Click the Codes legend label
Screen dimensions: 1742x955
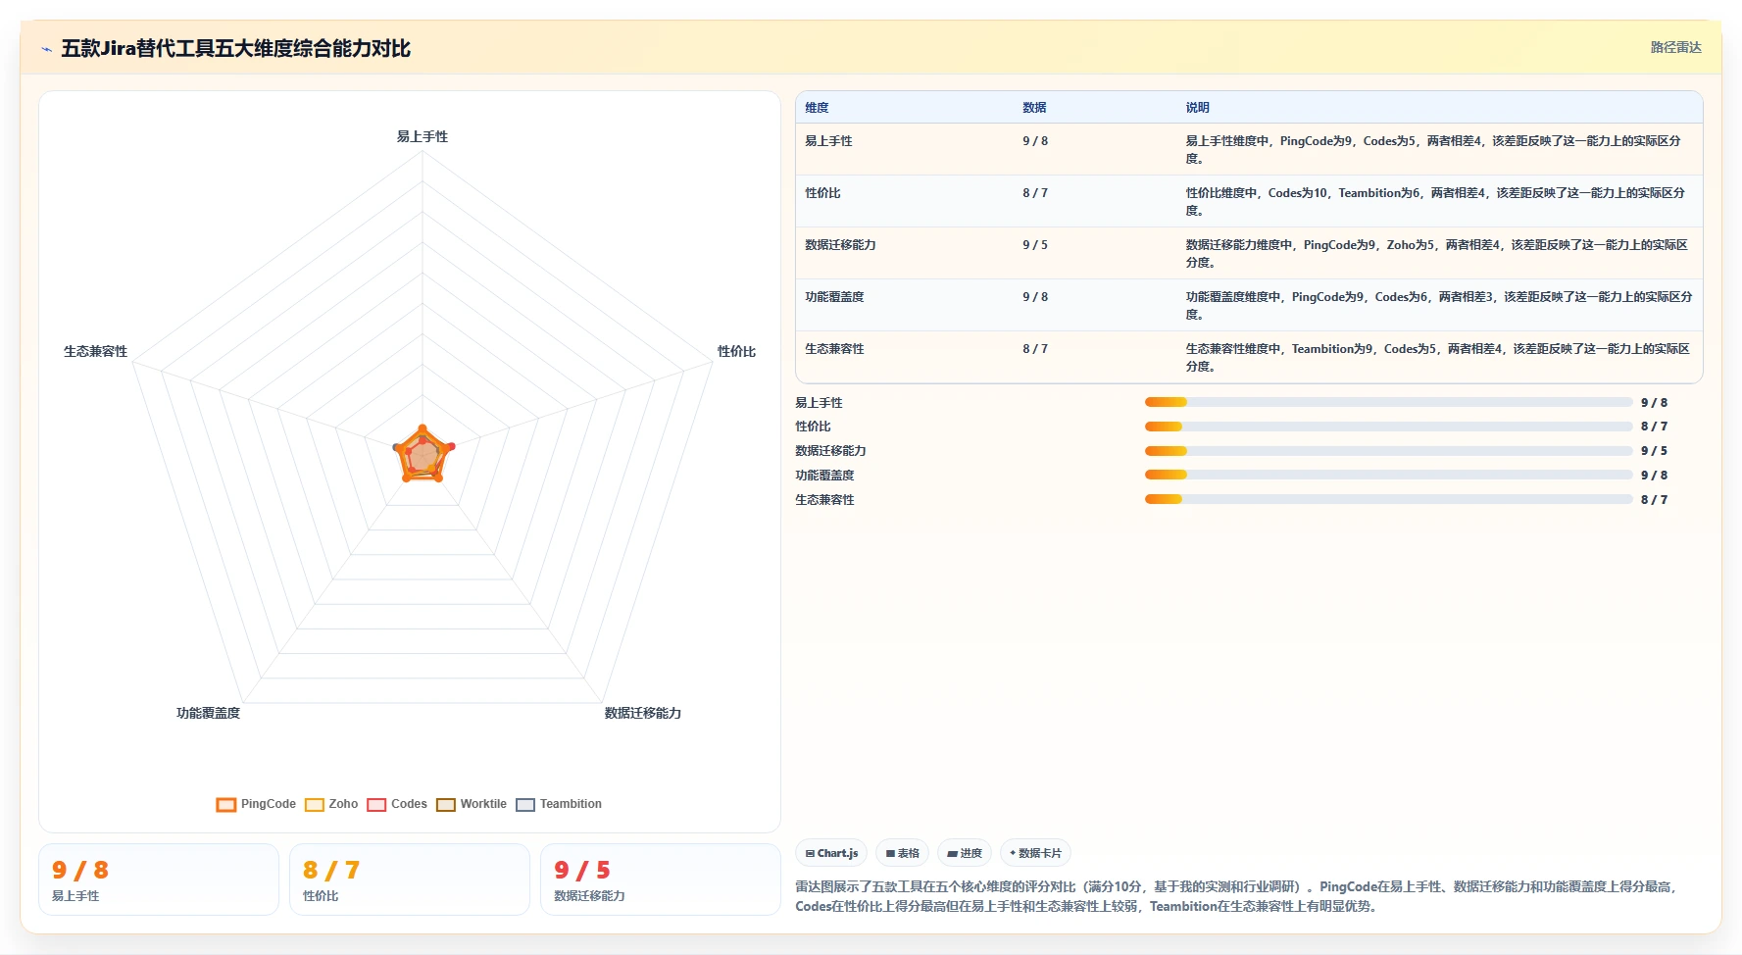tap(409, 804)
